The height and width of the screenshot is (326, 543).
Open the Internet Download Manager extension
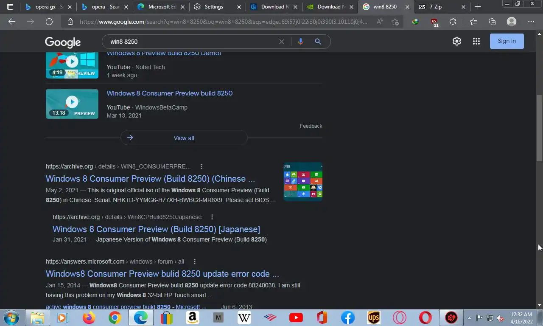pos(415,22)
